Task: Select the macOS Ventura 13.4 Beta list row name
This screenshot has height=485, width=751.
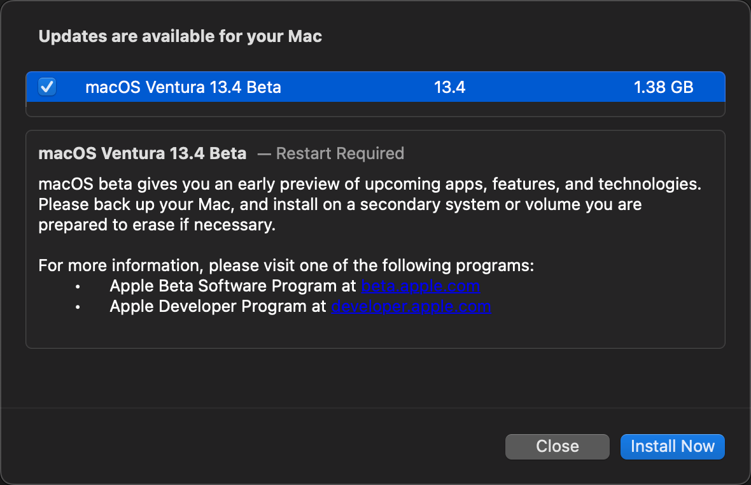Action: click(x=183, y=87)
